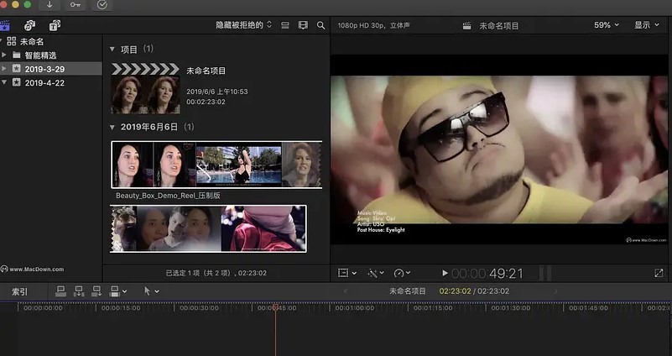Open the 59% viewer zoom dropdown

606,25
